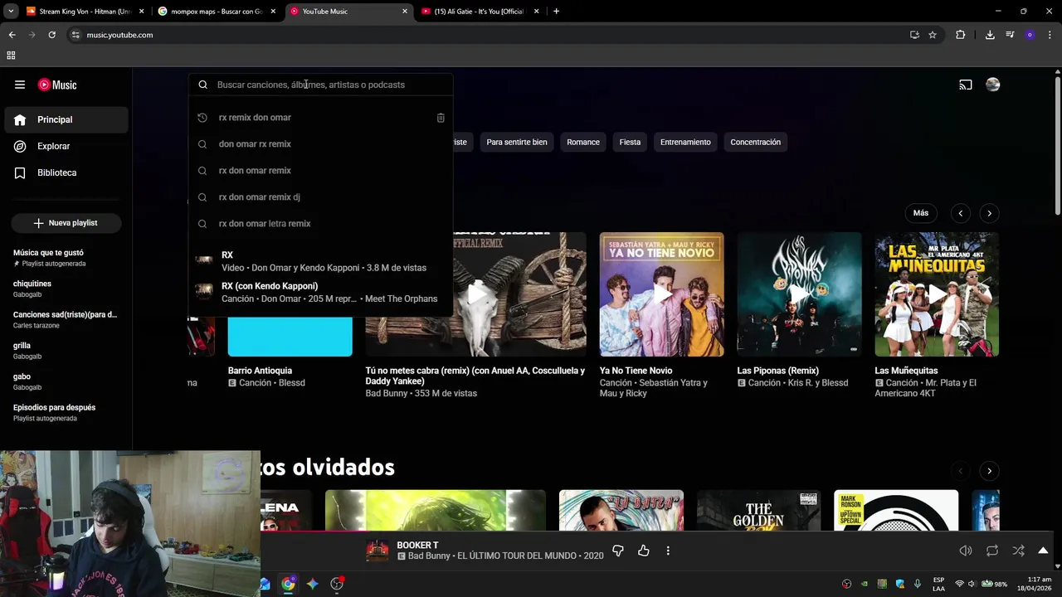Click the Más button
Image resolution: width=1062 pixels, height=597 pixels.
click(x=921, y=213)
